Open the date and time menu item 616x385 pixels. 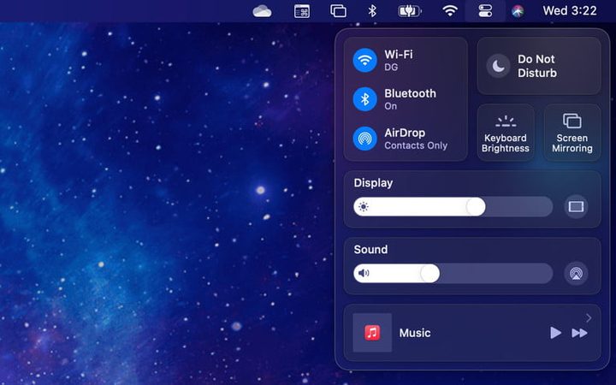[x=570, y=11]
